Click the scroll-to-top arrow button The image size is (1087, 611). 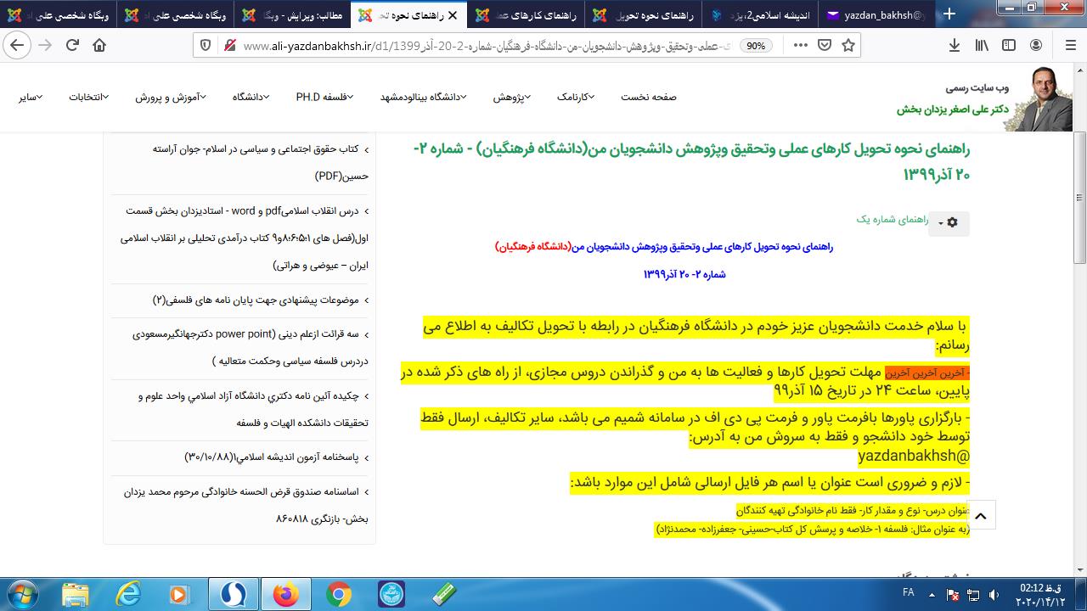point(980,516)
